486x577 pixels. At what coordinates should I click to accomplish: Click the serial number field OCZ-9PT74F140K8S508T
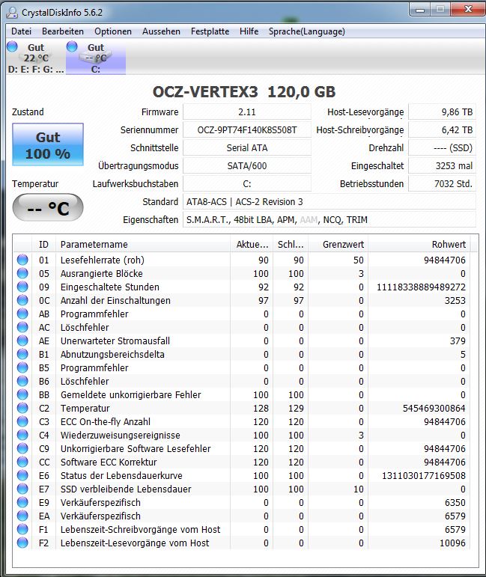coord(246,130)
